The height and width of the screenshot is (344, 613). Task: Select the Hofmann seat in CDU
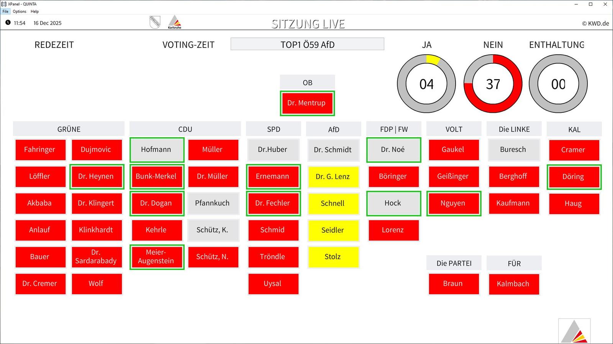156,150
